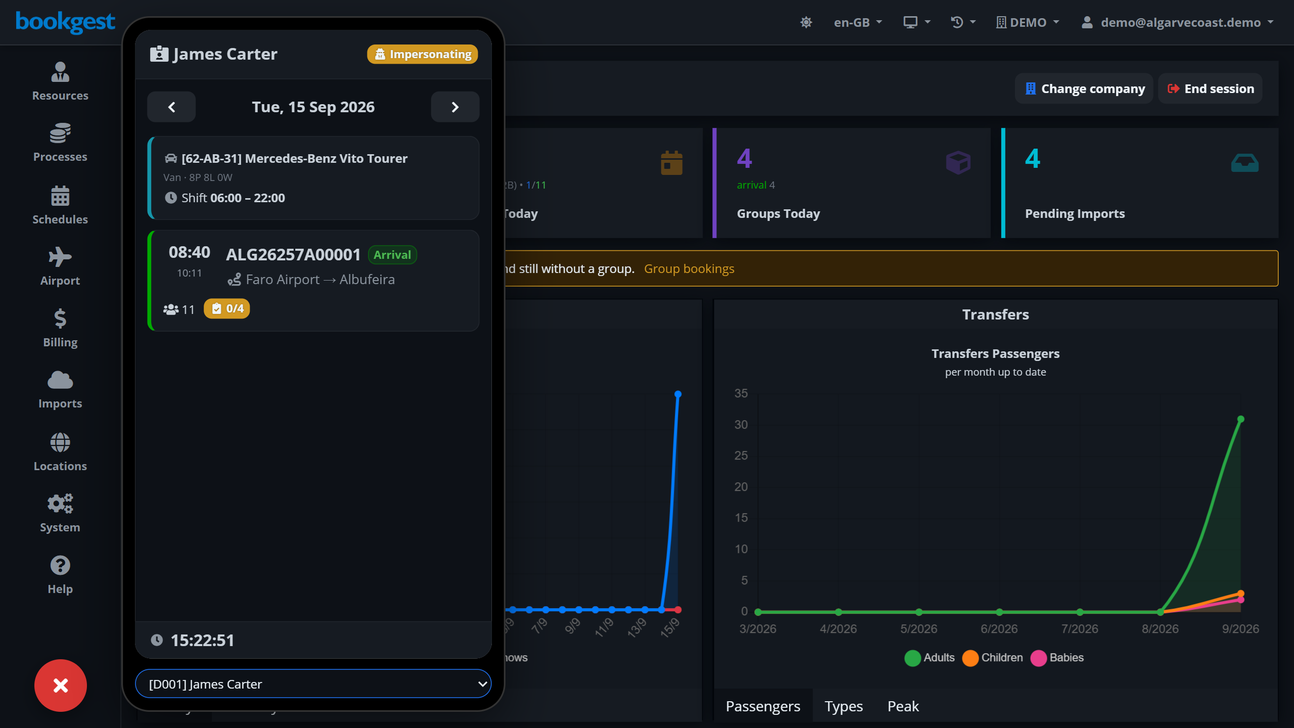Click the Mercedes-Benz Vito Tourer vehicle card

[x=313, y=177]
